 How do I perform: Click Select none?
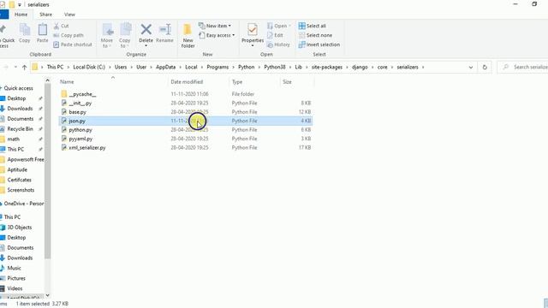(x=315, y=35)
